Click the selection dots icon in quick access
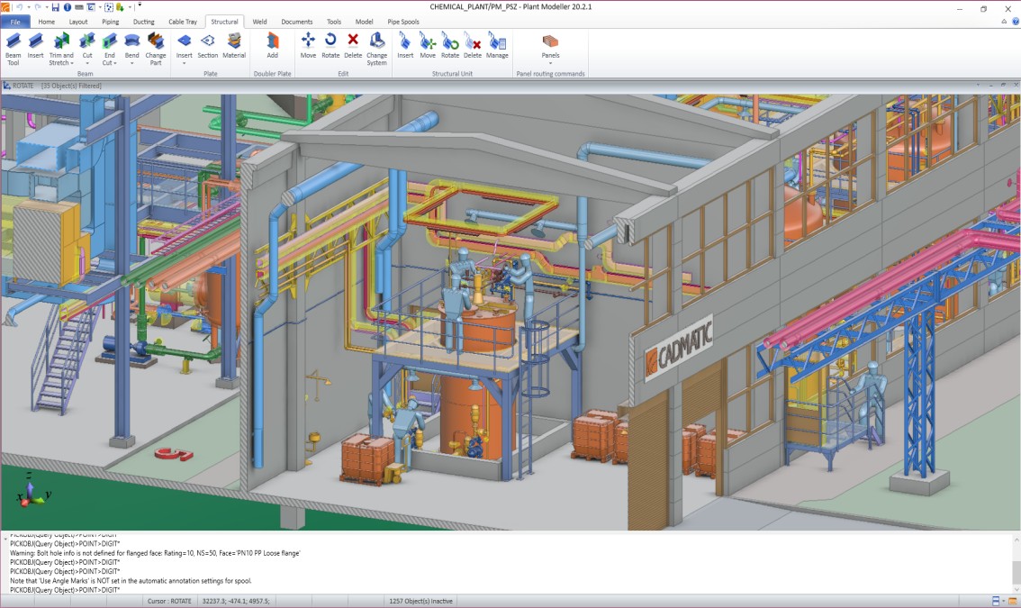1021x608 pixels. tap(109, 7)
